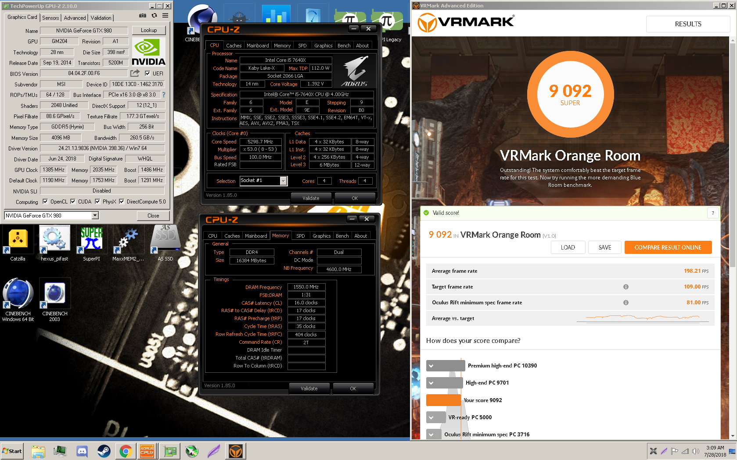Click the network signal tray icon
The height and width of the screenshot is (460, 737).
click(x=685, y=451)
